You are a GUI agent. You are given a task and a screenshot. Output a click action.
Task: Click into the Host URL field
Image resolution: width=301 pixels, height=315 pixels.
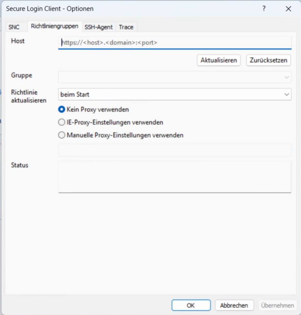175,43
